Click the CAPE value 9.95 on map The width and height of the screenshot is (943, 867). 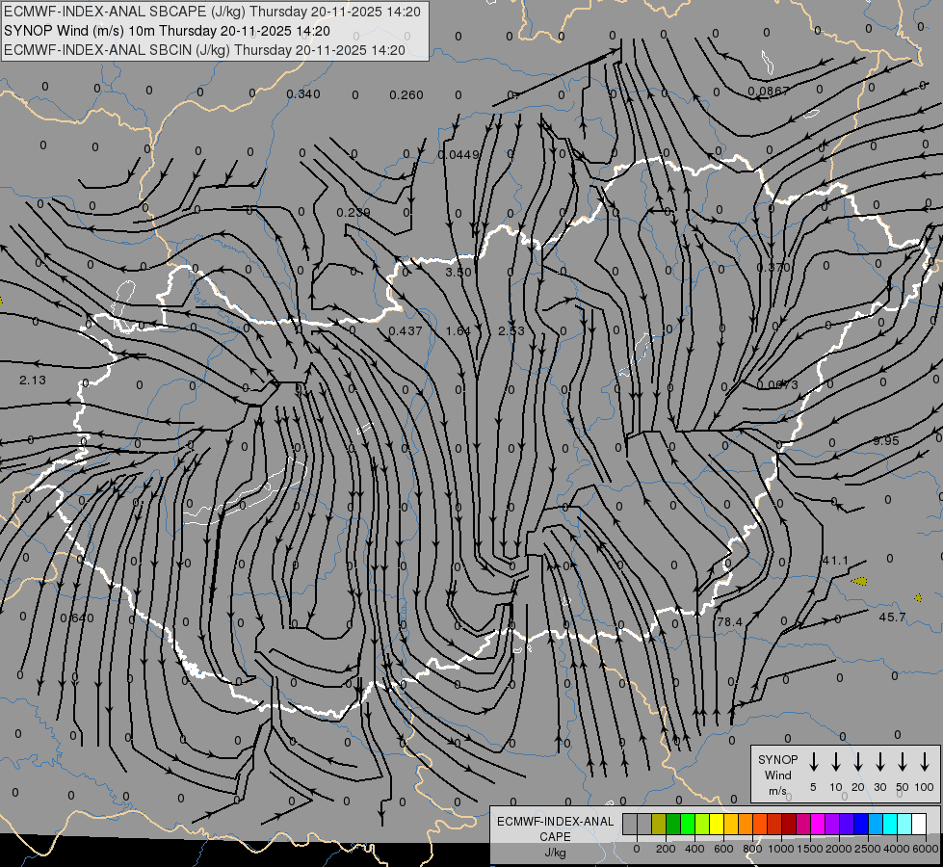pyautogui.click(x=886, y=440)
